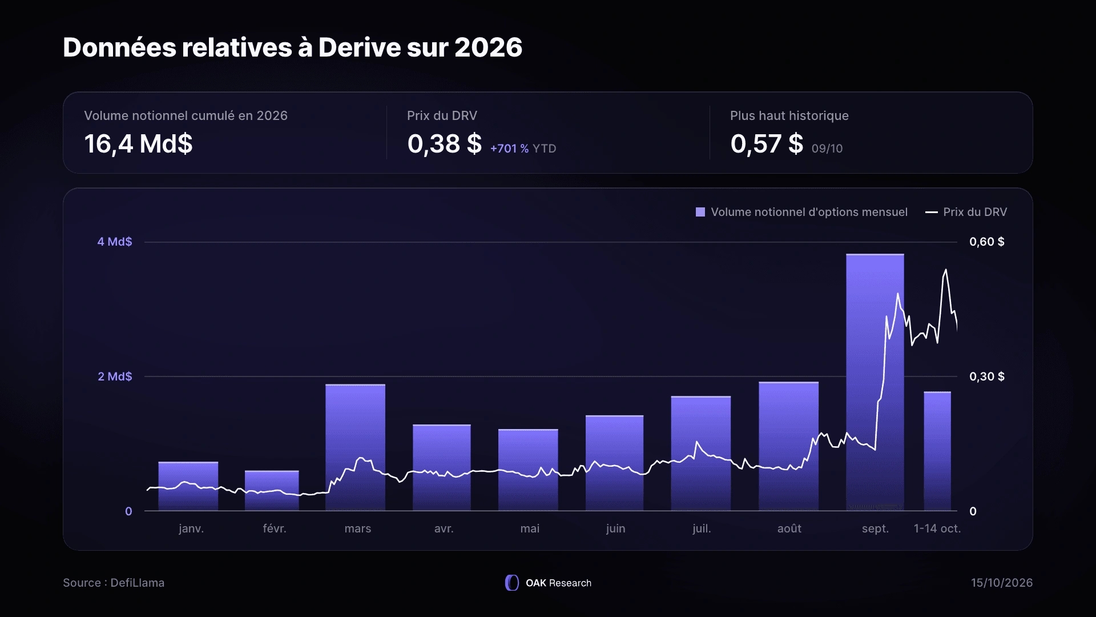Click the 'févr.' month label

coord(275,528)
